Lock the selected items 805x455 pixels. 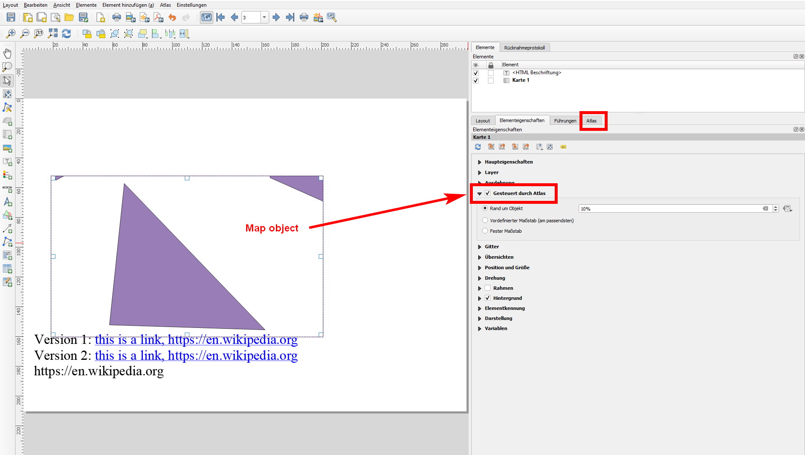(x=87, y=34)
